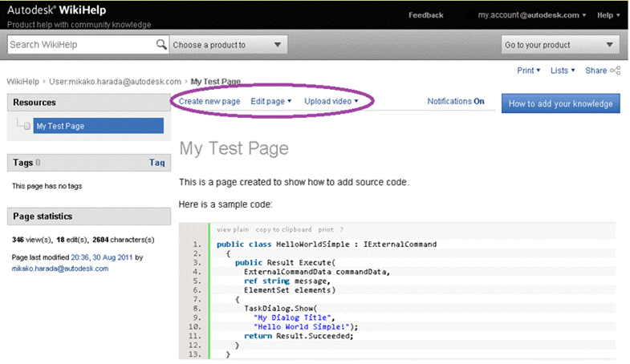The image size is (630, 364).
Task: Click code line 'TaskDialog.Show('
Action: 280,308
